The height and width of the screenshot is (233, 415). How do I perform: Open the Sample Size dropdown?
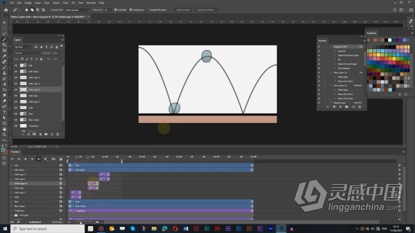[x=77, y=10]
